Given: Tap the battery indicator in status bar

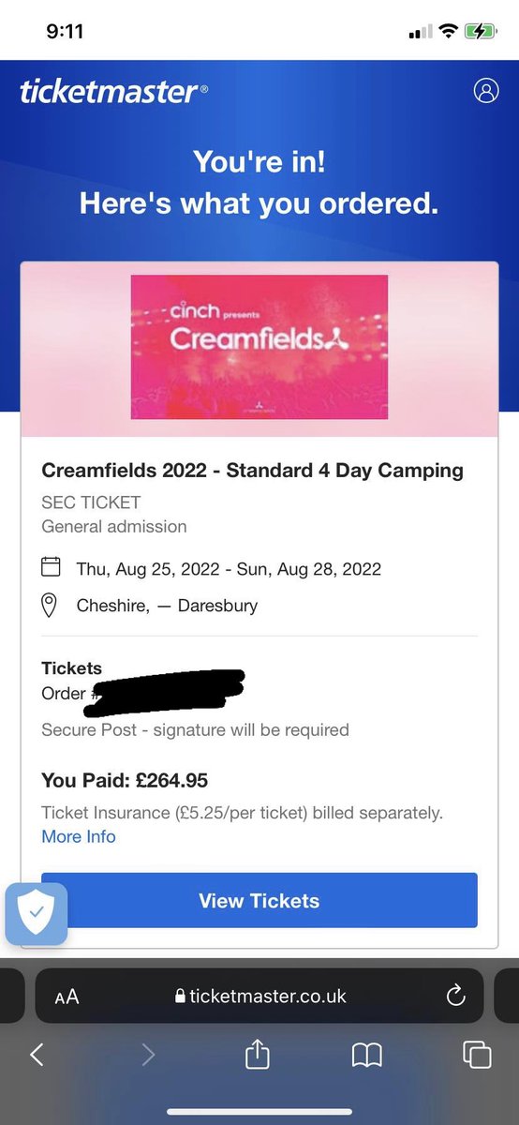Looking at the screenshot, I should pyautogui.click(x=480, y=31).
